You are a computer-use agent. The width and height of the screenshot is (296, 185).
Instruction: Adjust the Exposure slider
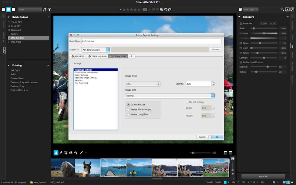point(264,33)
